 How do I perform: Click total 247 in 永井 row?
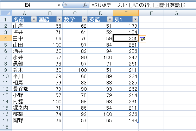coord(126,57)
